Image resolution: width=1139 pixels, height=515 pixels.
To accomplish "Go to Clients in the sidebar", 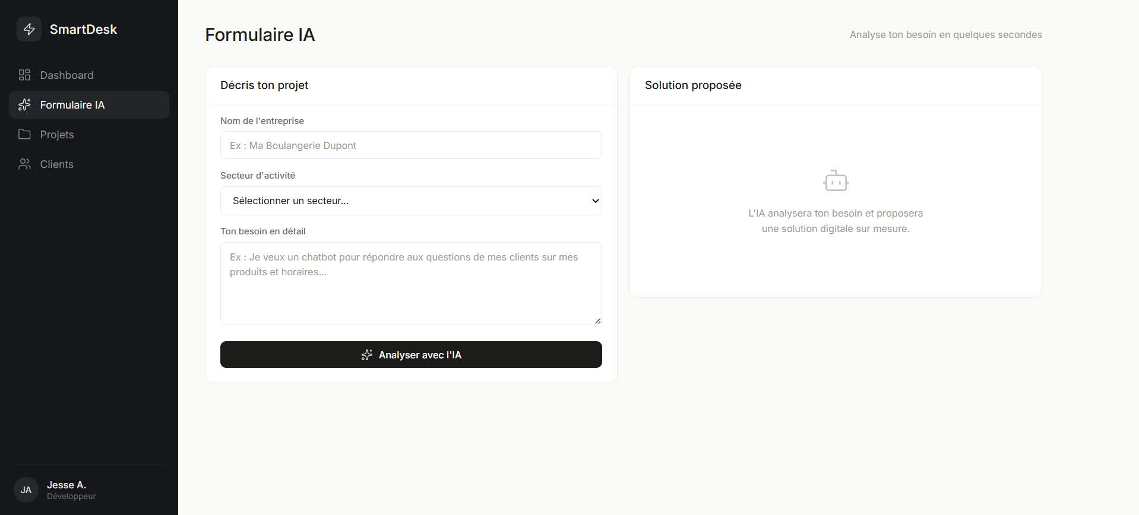I will pos(89,164).
